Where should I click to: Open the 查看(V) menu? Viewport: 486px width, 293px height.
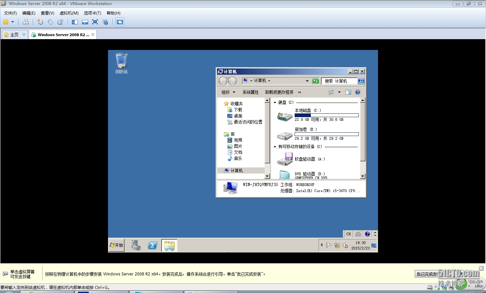tap(48, 13)
